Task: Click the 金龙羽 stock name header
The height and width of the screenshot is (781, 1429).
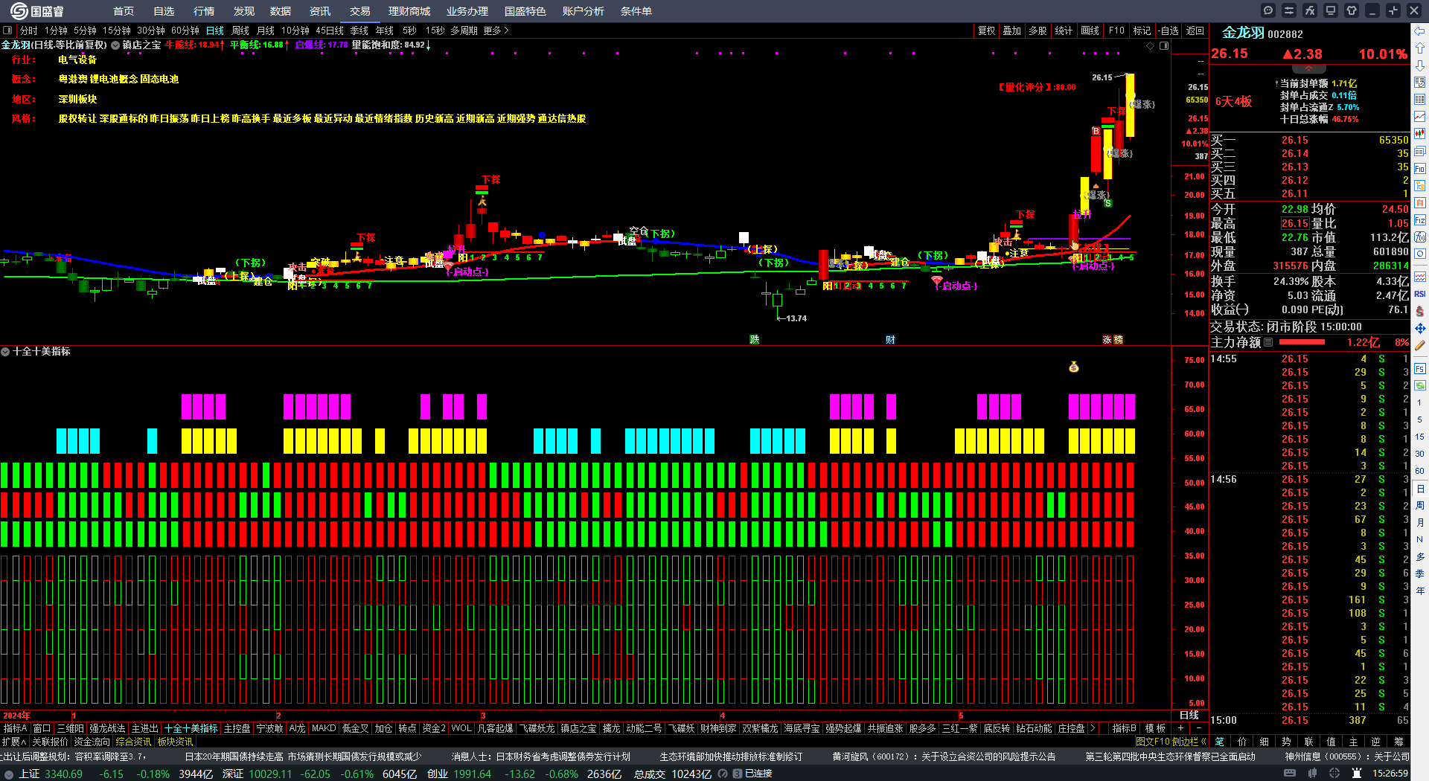Action: coord(1243,33)
